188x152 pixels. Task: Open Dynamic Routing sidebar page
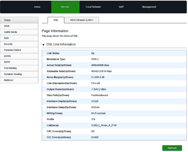pos(19,74)
